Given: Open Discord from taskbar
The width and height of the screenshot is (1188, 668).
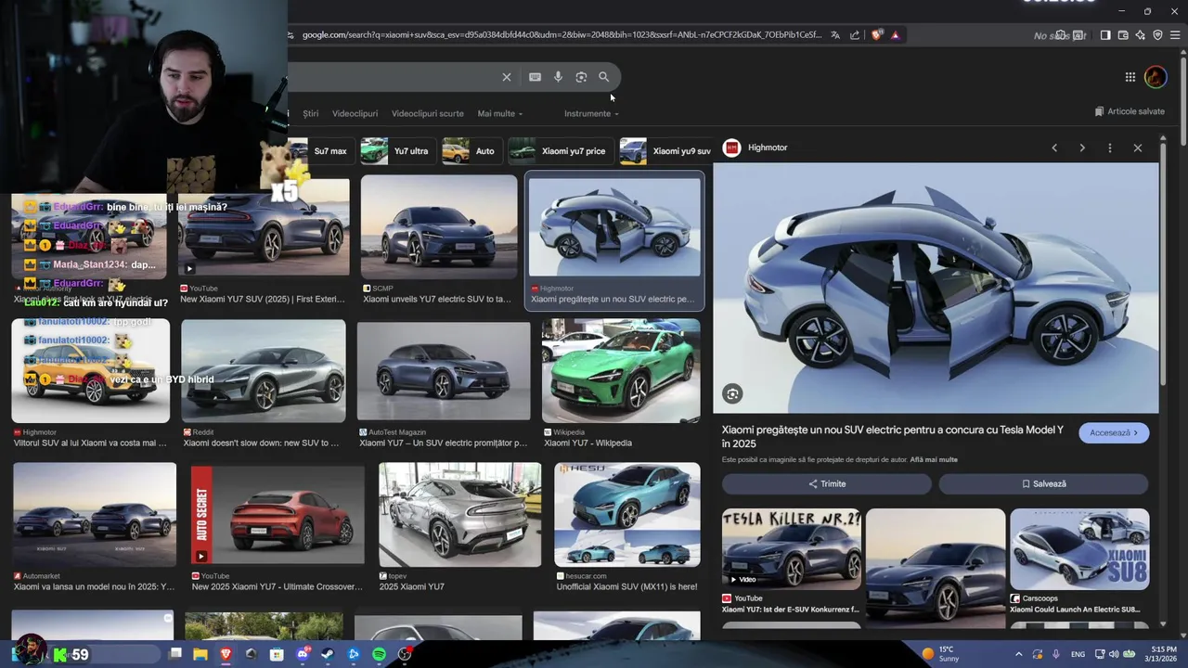Looking at the screenshot, I should (302, 655).
